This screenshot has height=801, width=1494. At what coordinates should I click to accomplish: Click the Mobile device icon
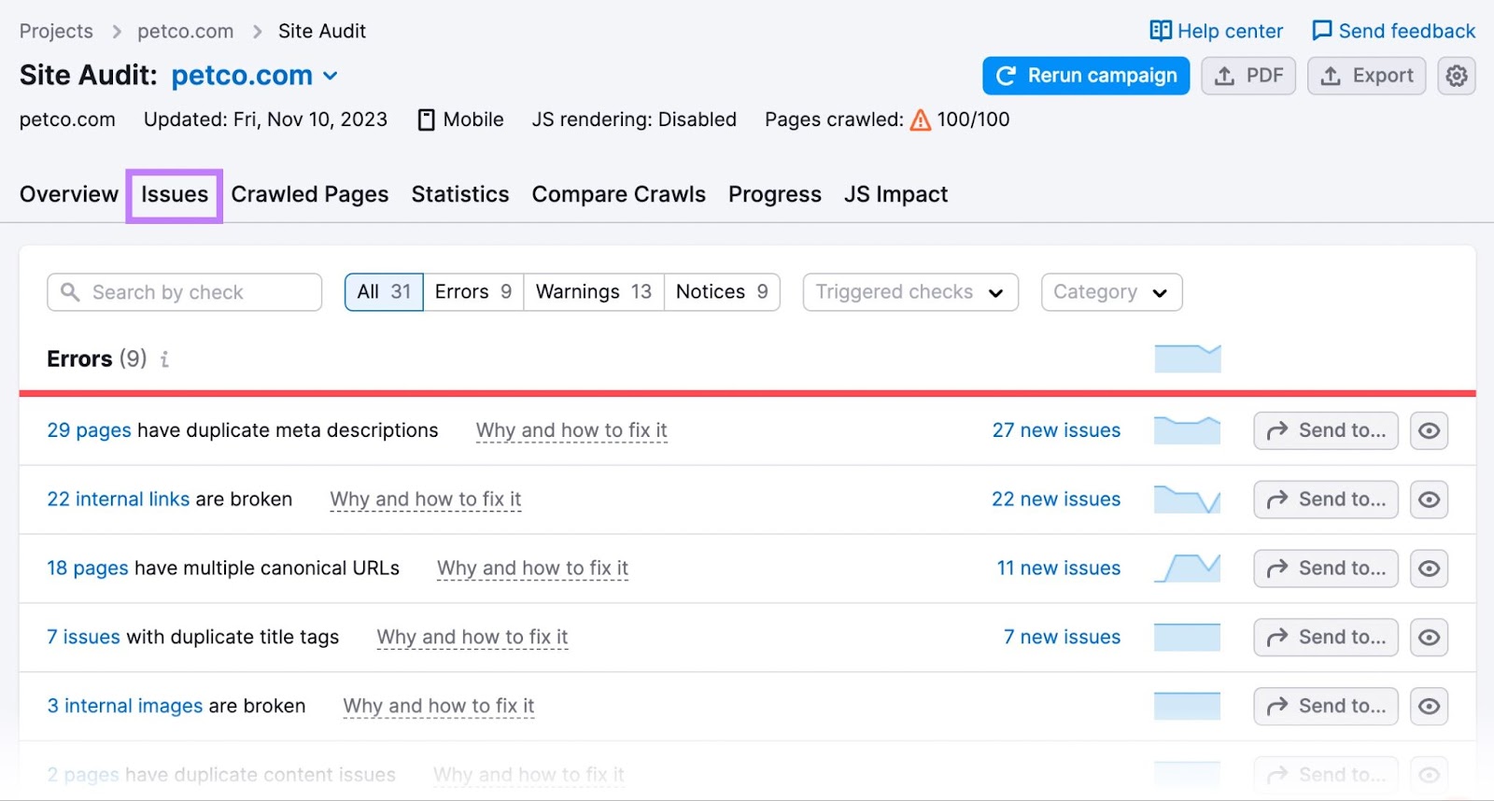[x=426, y=120]
